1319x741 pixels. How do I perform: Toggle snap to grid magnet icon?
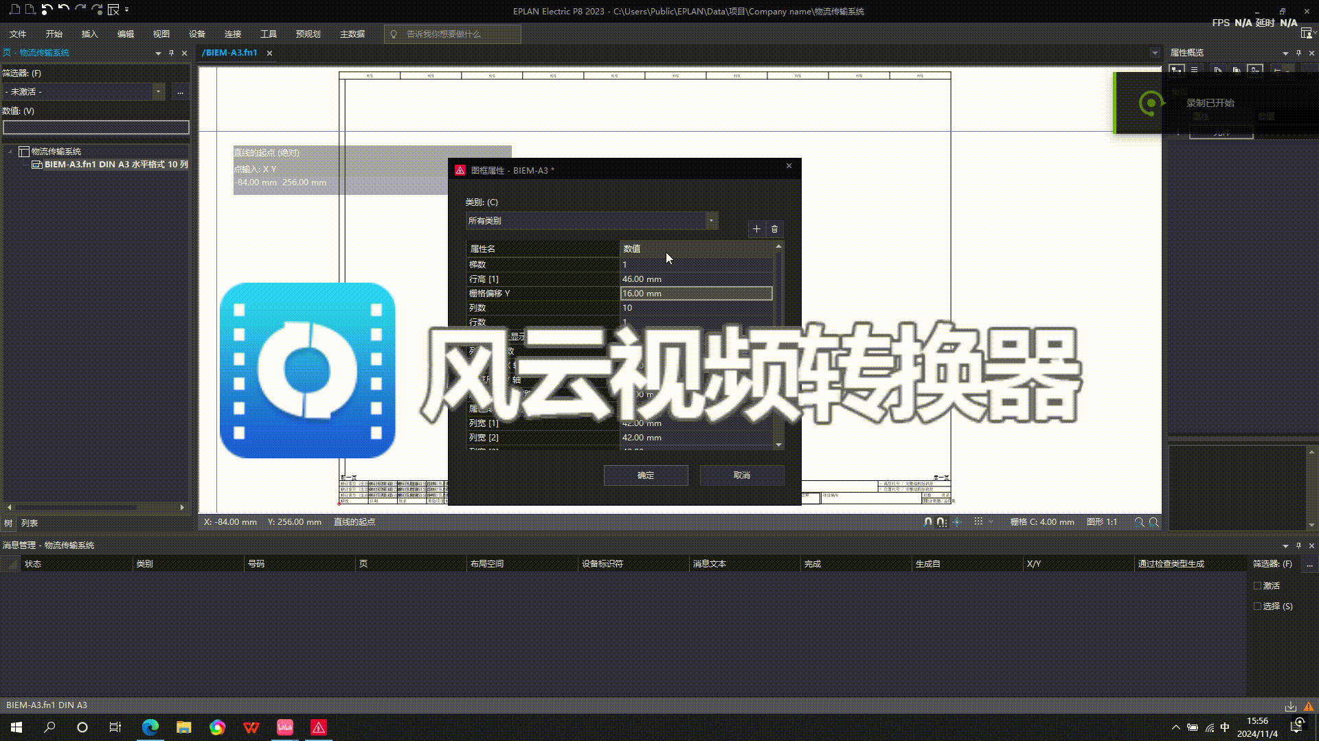tap(942, 522)
